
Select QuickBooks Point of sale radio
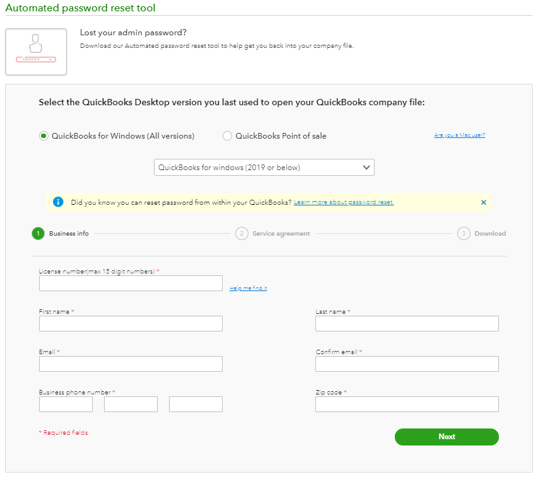point(227,135)
